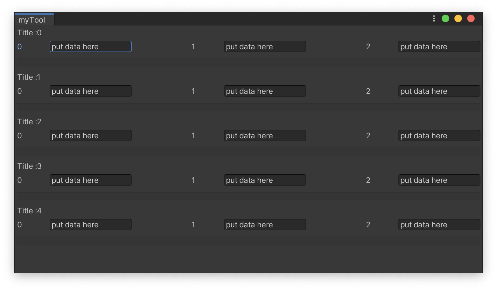The image size is (497, 290).
Task: Click label 0 in Title :3 row
Action: coord(20,180)
